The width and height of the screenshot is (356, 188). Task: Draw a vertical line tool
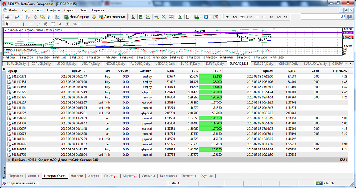click(x=23, y=24)
